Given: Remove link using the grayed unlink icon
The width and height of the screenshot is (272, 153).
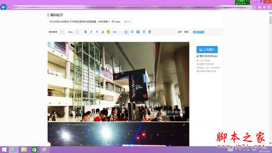Looking at the screenshot, I should [121, 32].
